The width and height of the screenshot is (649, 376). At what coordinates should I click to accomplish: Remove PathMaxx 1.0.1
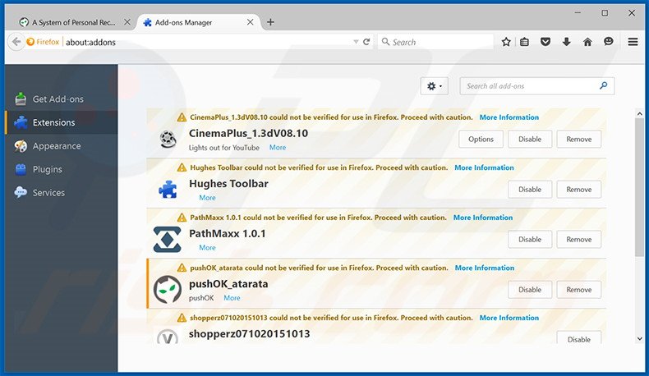click(x=578, y=240)
